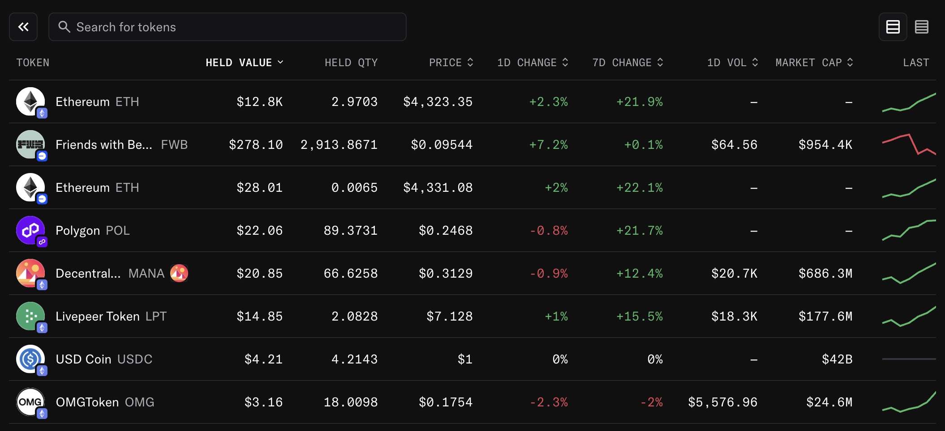Image resolution: width=945 pixels, height=431 pixels.
Task: Select OMGToken OMG name
Action: [x=105, y=402]
